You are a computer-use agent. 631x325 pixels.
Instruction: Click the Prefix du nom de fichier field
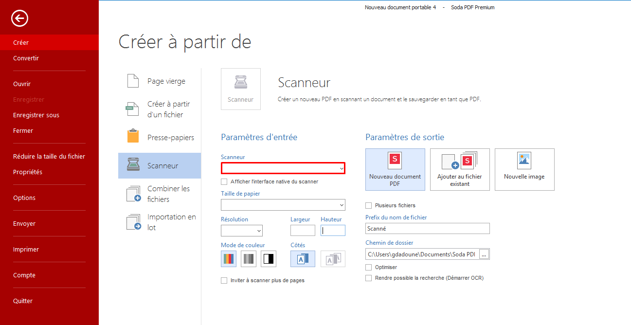click(427, 229)
